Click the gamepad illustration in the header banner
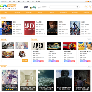Viewport: 92px width, 92px height. [x=34, y=7]
